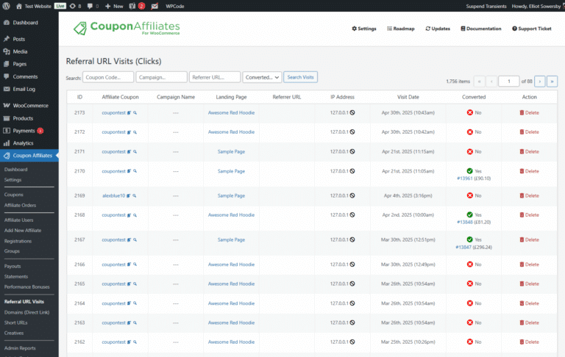The height and width of the screenshot is (357, 565).
Task: Open Sample Page link in row 2171
Action: pyautogui.click(x=231, y=152)
